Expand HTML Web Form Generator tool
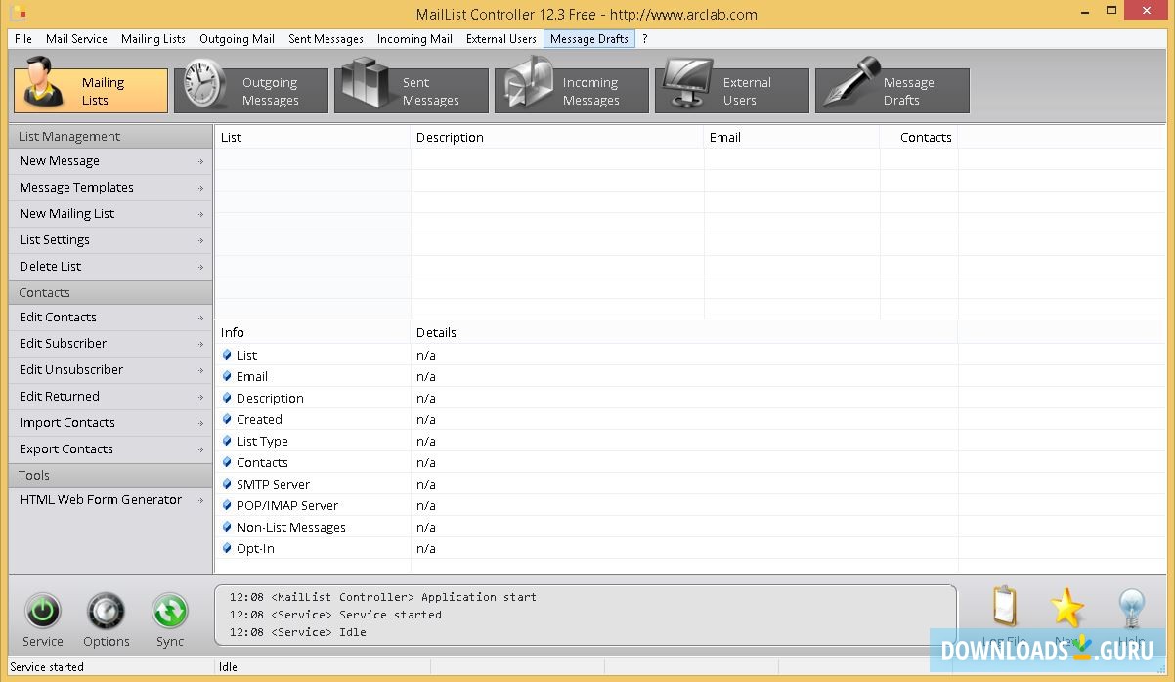The image size is (1175, 682). [110, 500]
